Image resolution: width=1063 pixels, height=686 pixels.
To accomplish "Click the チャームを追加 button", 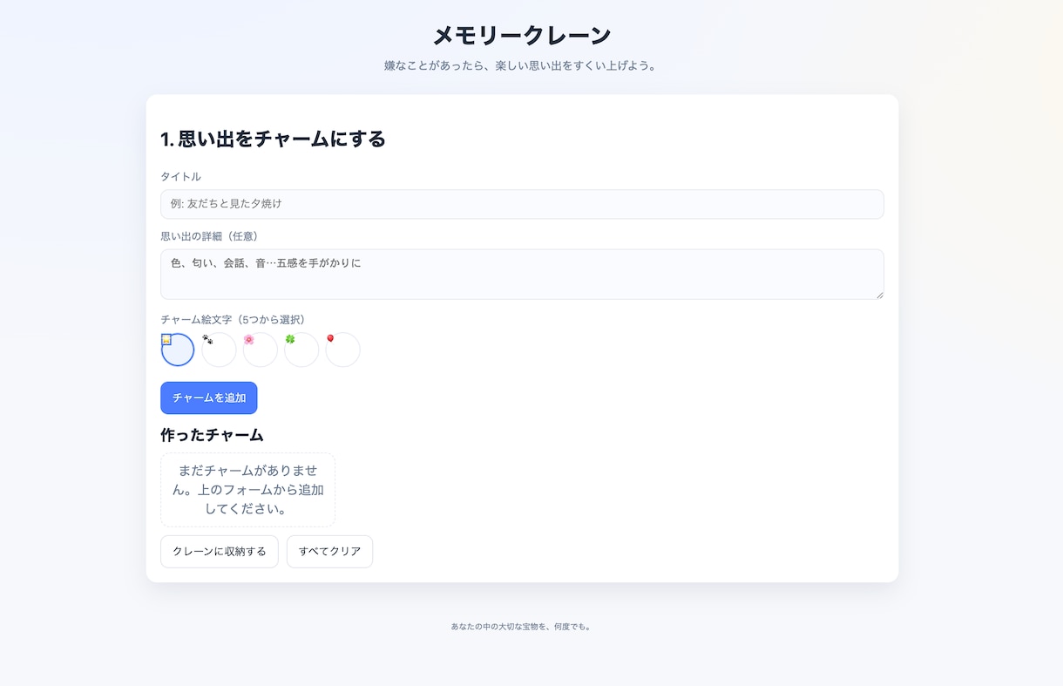I will click(209, 397).
